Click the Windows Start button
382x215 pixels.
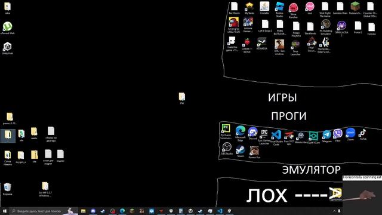point(4,211)
